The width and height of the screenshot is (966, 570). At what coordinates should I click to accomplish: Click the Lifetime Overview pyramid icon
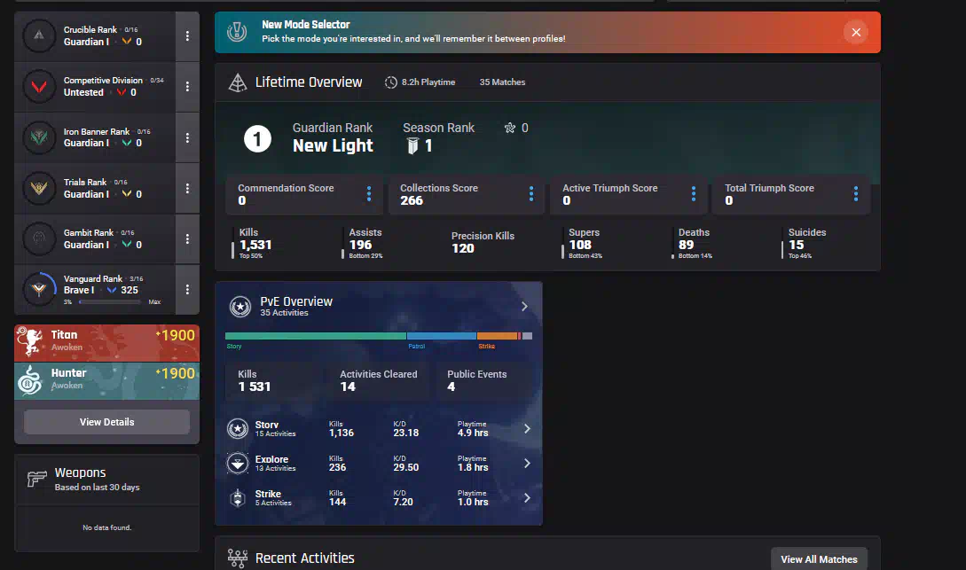coord(237,82)
